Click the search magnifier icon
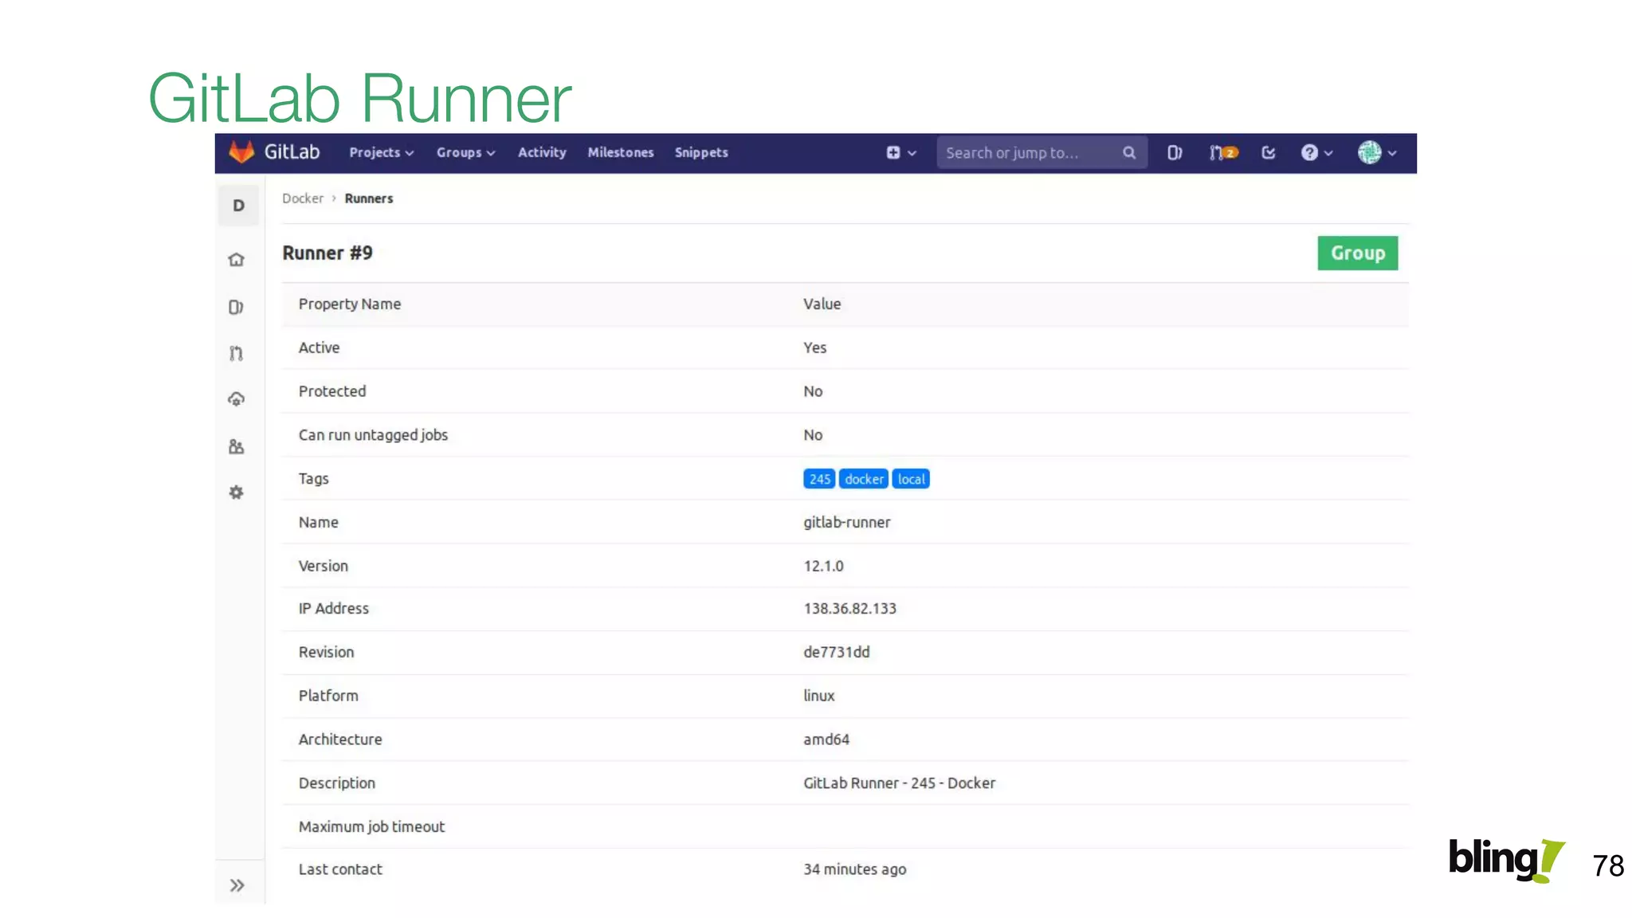 coord(1129,152)
